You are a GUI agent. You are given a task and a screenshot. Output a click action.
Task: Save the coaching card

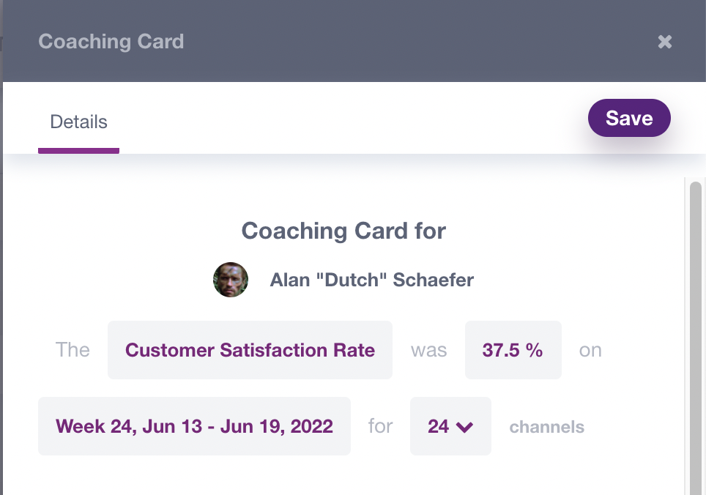click(x=629, y=118)
